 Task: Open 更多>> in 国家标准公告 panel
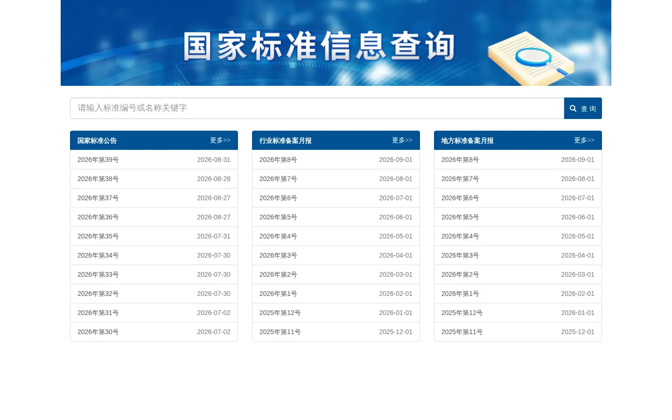220,140
